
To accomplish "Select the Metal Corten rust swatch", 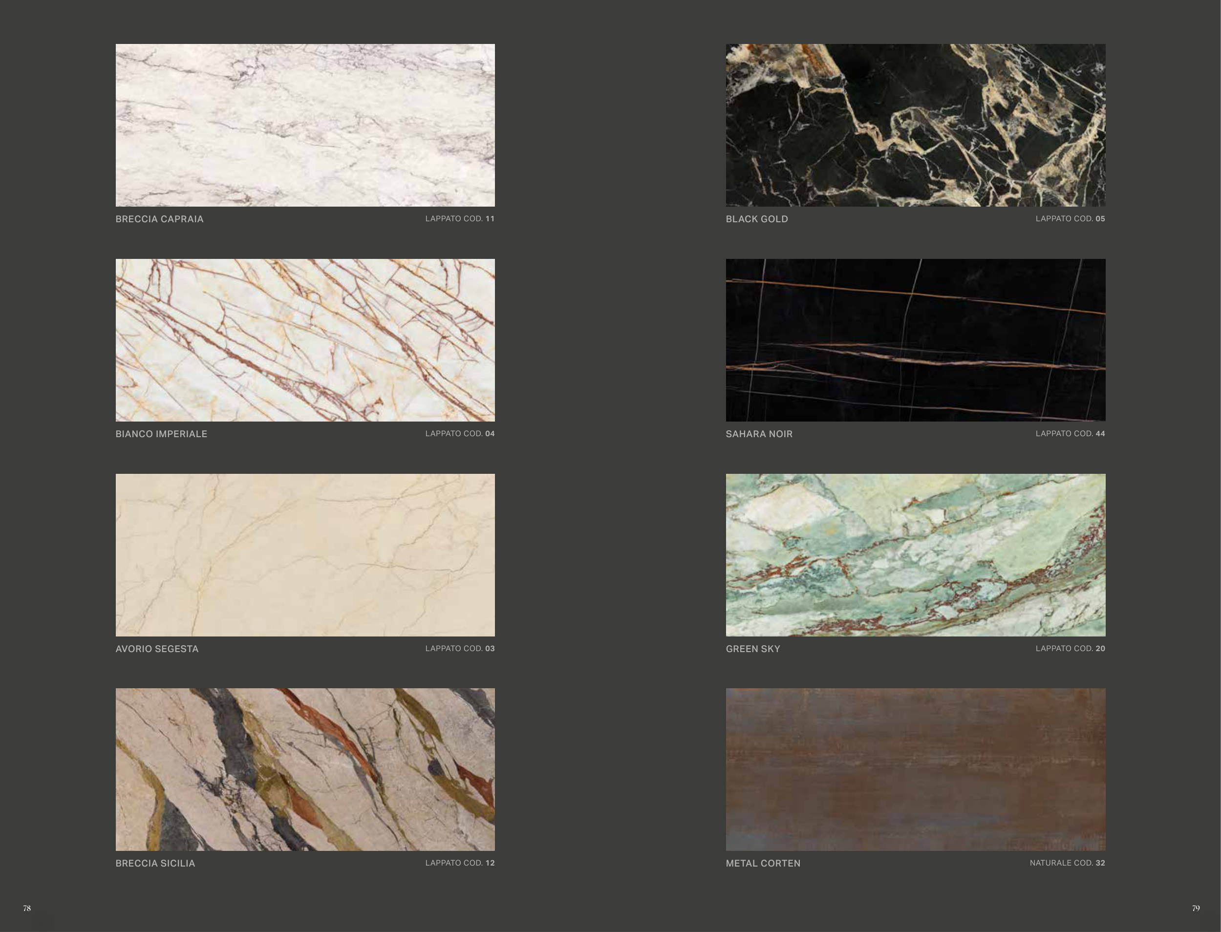I will [x=915, y=769].
